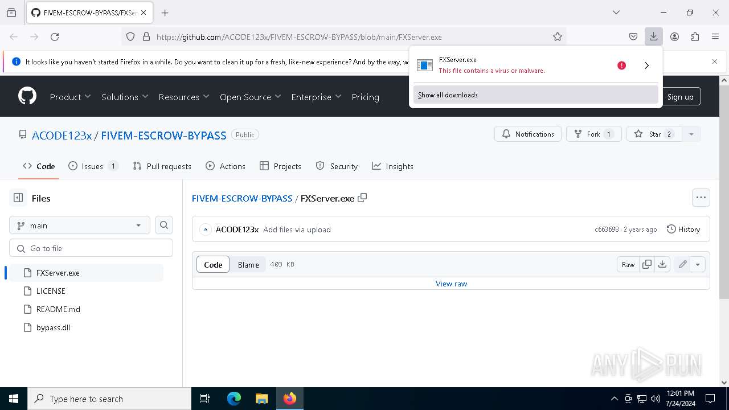Switch to the Security tab
This screenshot has width=729, height=410.
(x=337, y=166)
